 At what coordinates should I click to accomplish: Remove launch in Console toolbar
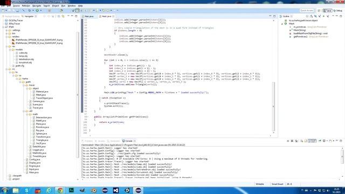point(292,141)
